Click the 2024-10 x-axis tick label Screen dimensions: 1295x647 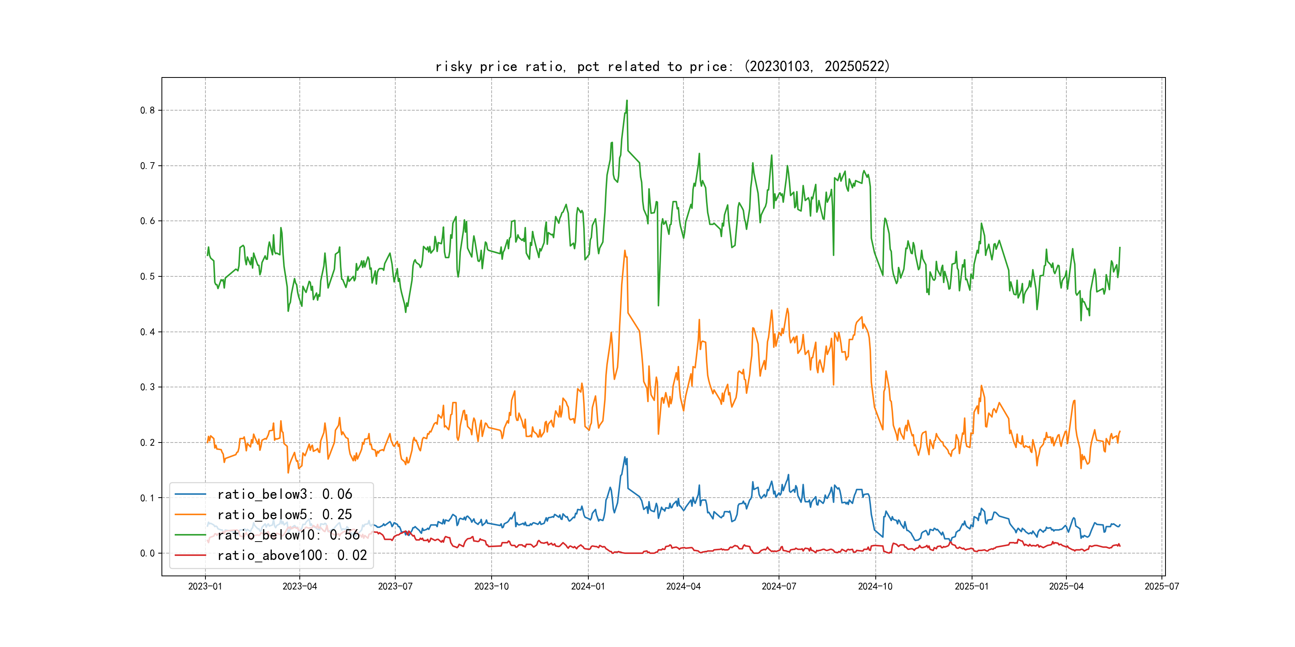875,587
